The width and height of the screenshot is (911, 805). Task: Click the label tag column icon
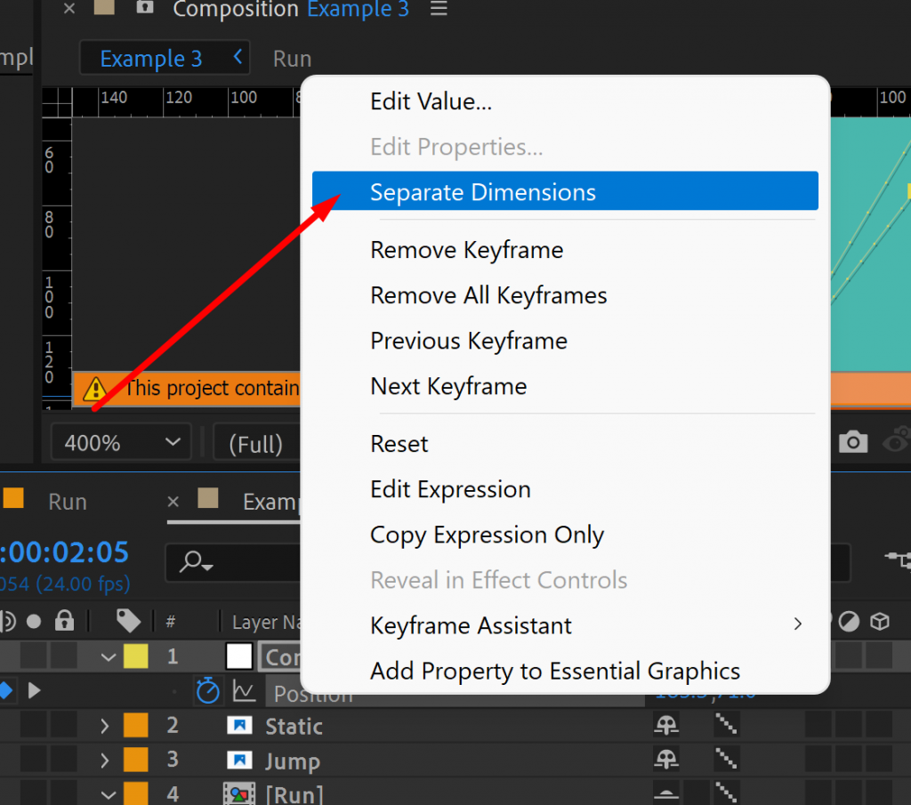click(x=128, y=621)
